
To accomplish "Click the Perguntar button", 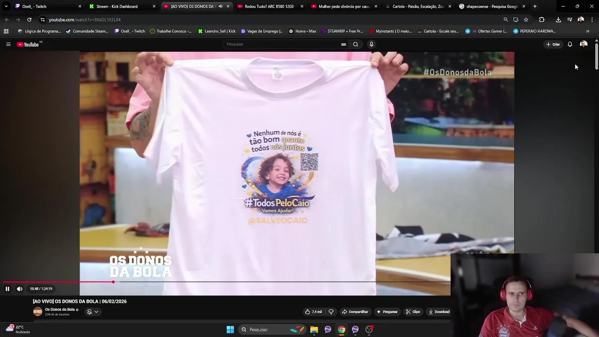I will tap(387, 312).
